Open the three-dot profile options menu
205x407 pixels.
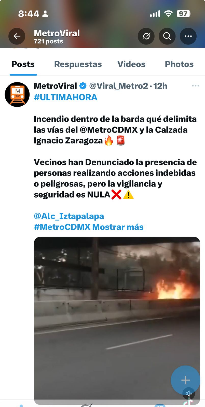(x=188, y=36)
